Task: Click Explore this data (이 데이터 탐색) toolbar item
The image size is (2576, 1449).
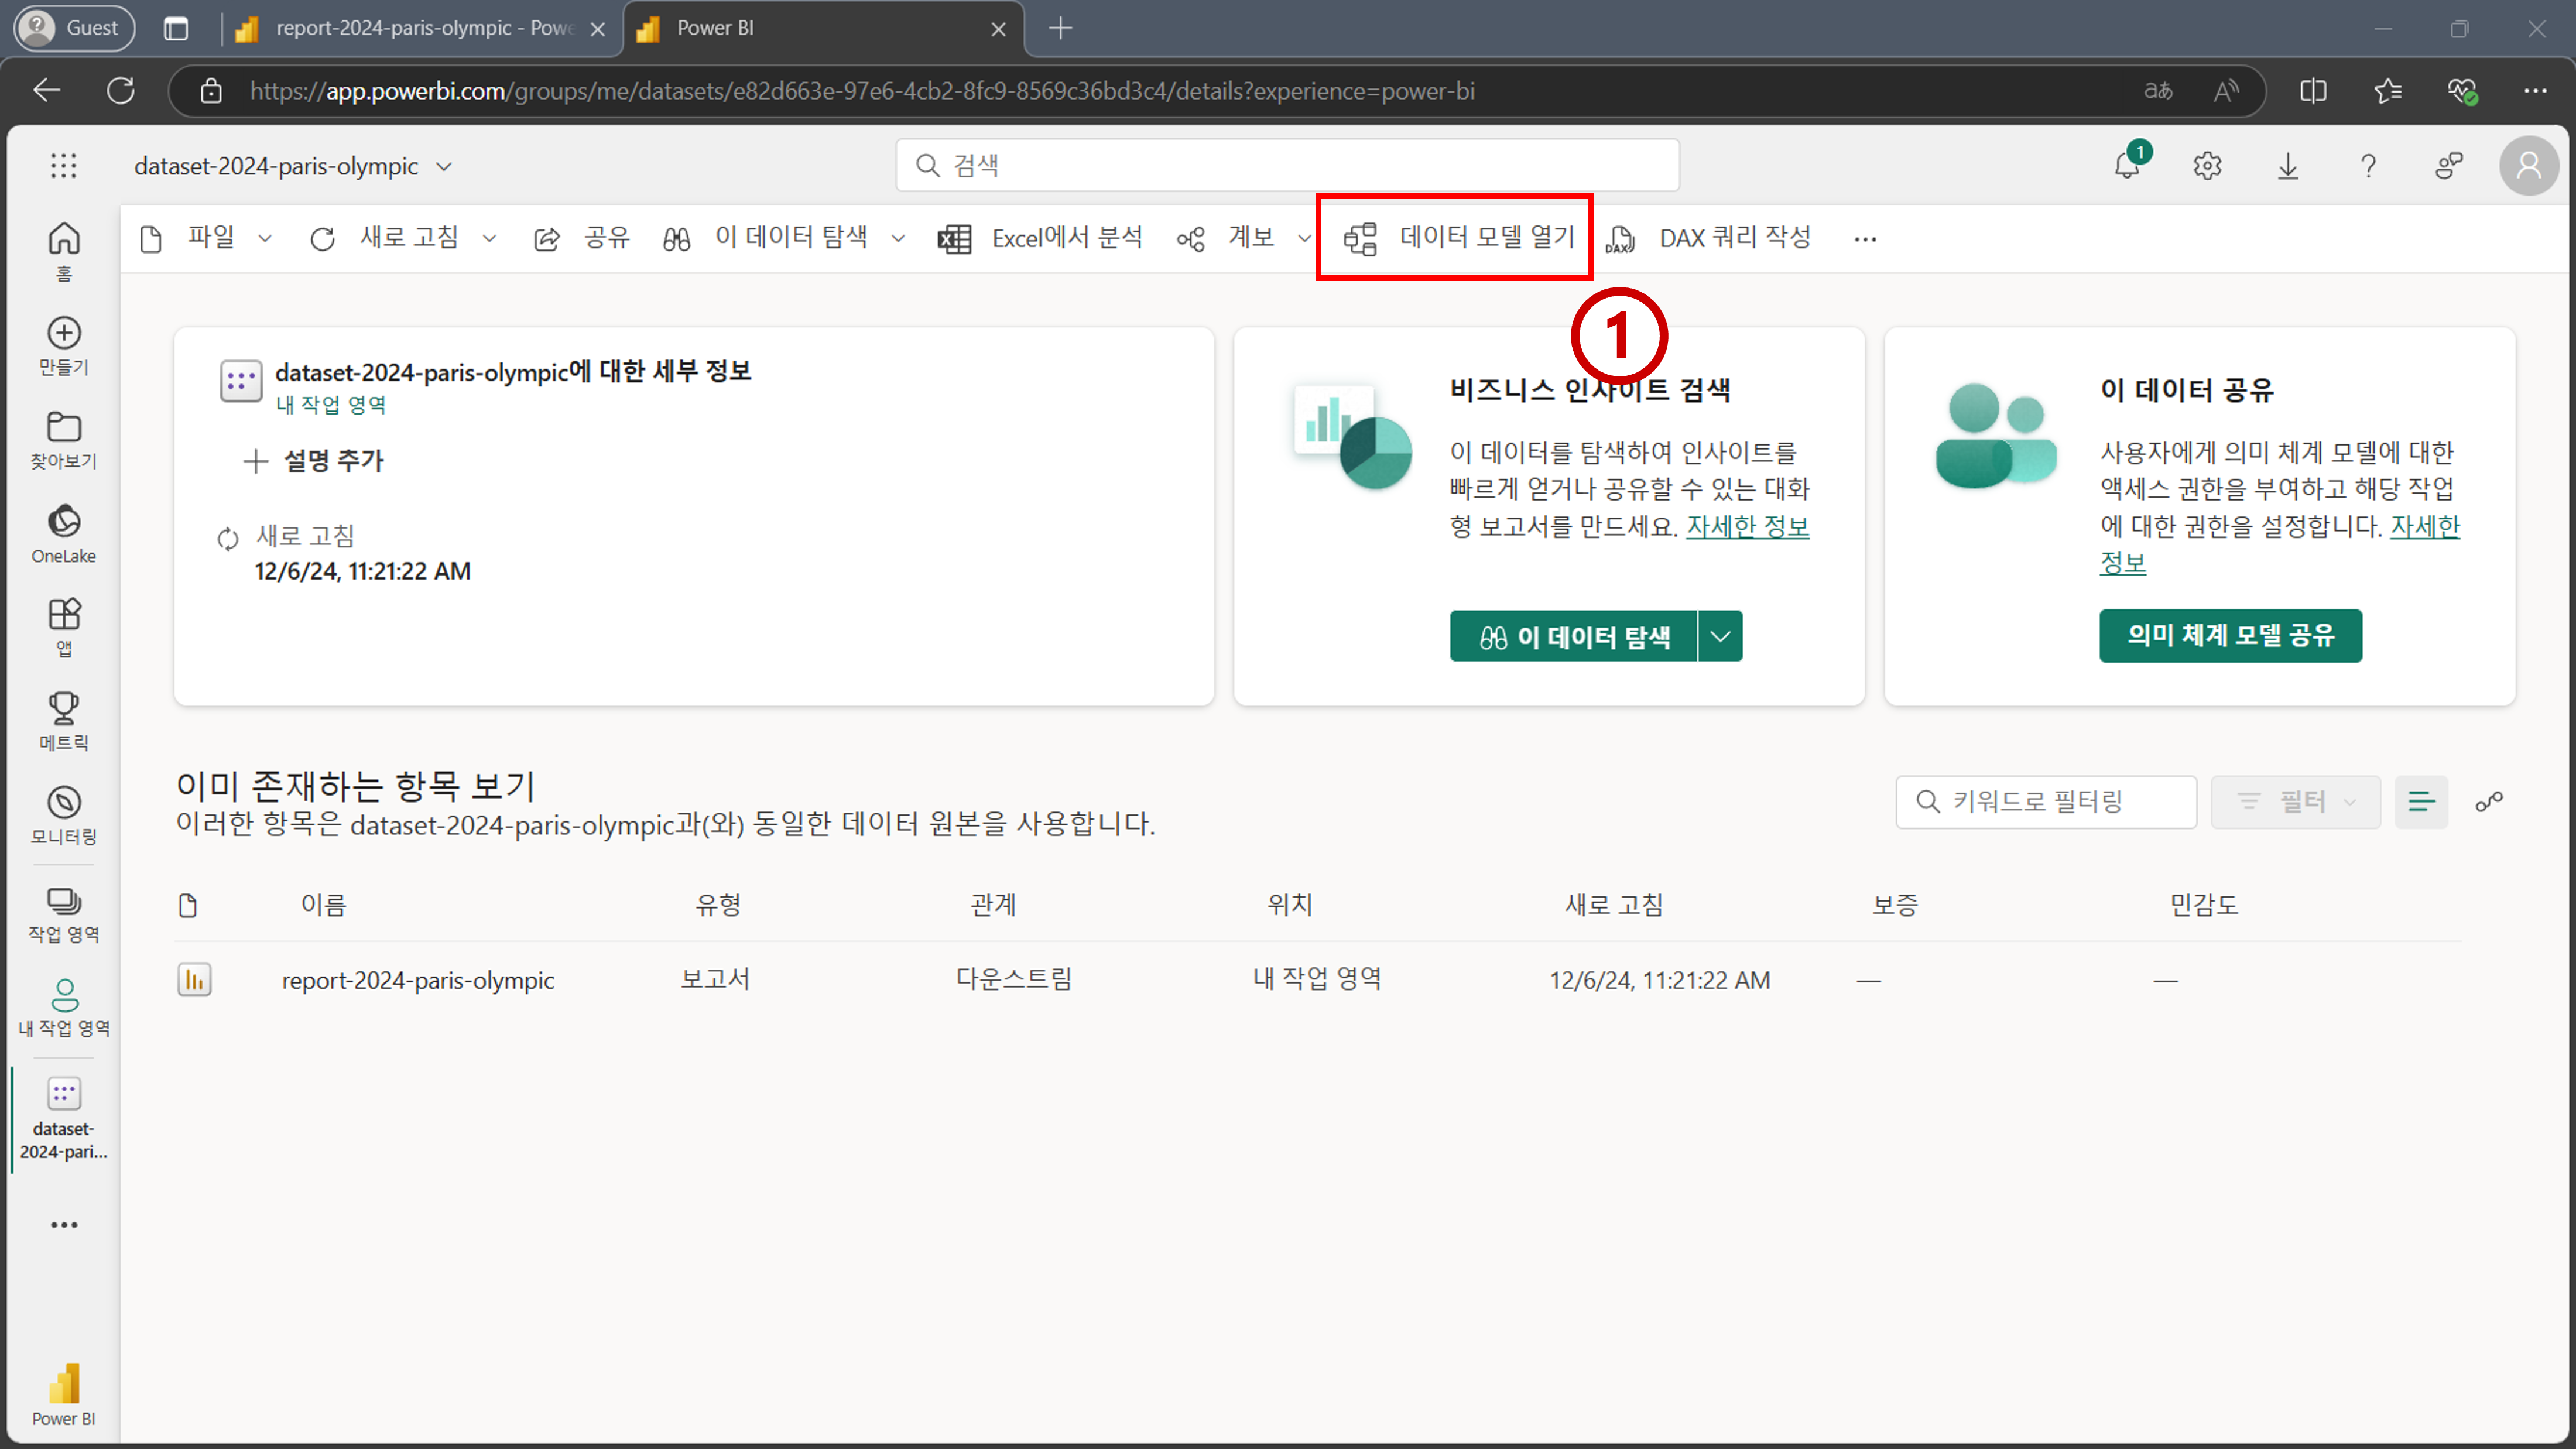Action: pos(765,238)
